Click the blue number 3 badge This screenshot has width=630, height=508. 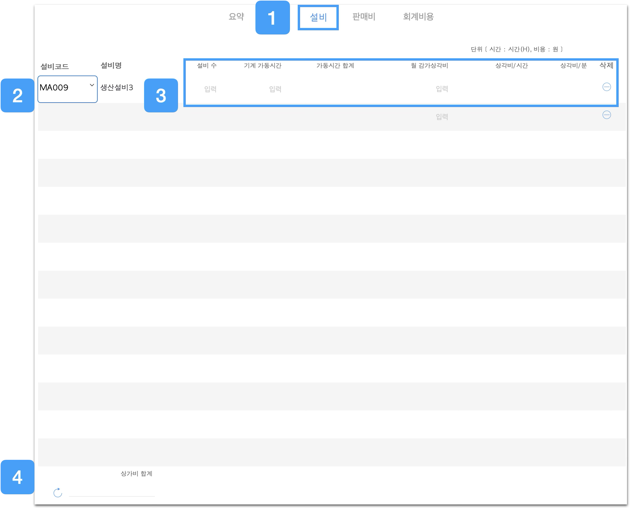[x=161, y=95]
